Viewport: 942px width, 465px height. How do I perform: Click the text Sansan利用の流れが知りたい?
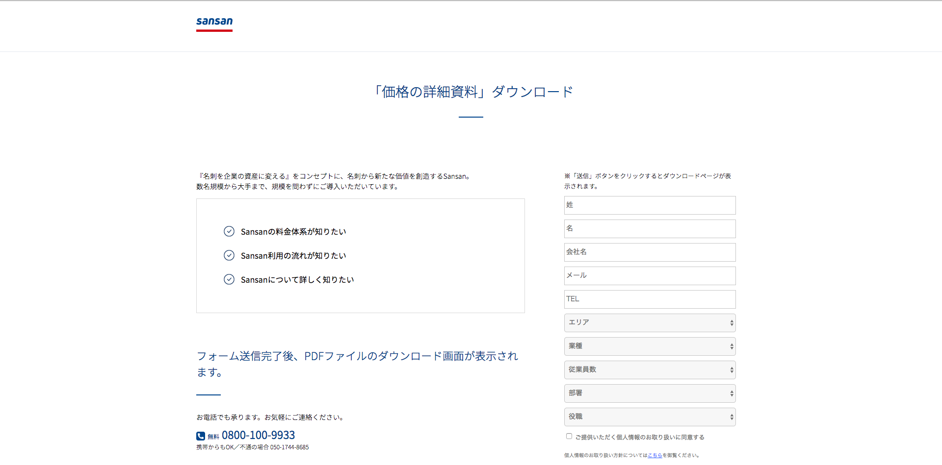293,255
